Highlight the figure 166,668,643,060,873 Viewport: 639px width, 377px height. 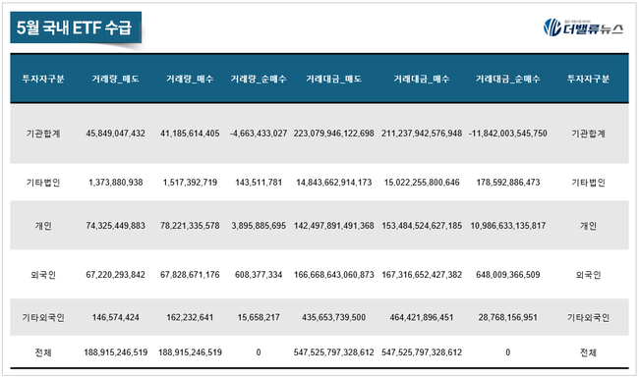coord(333,275)
